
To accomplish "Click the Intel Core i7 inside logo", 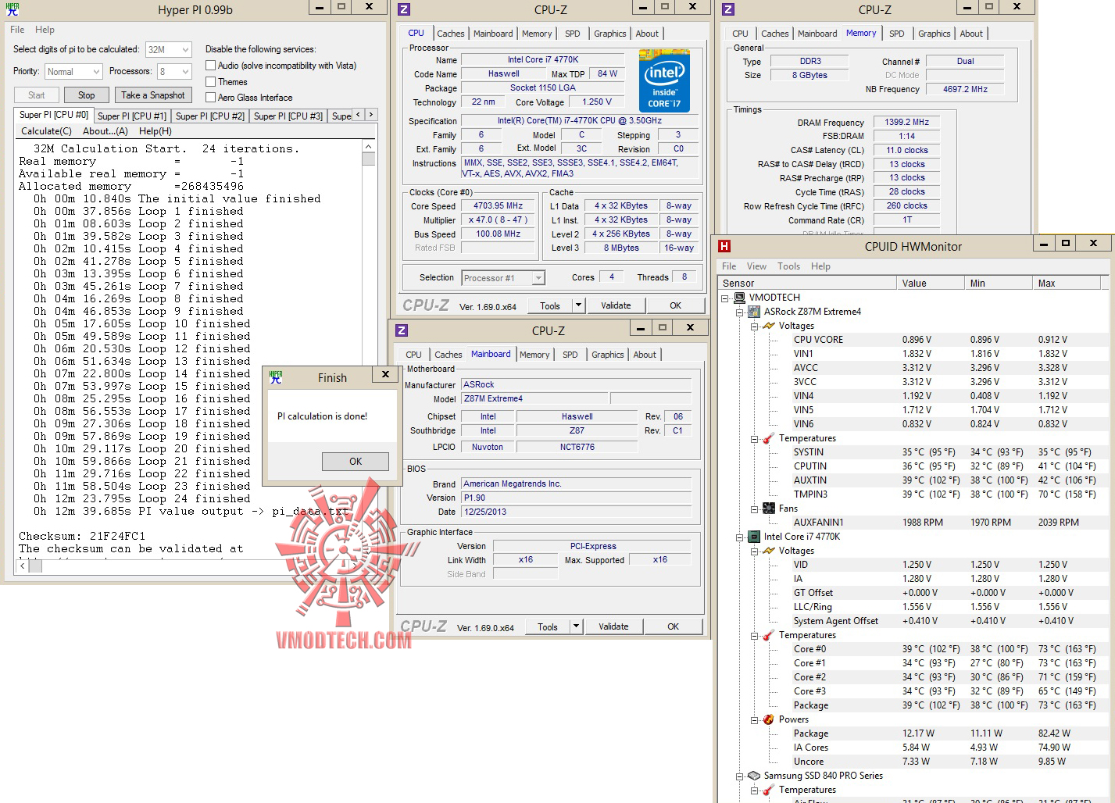I will 664,80.
